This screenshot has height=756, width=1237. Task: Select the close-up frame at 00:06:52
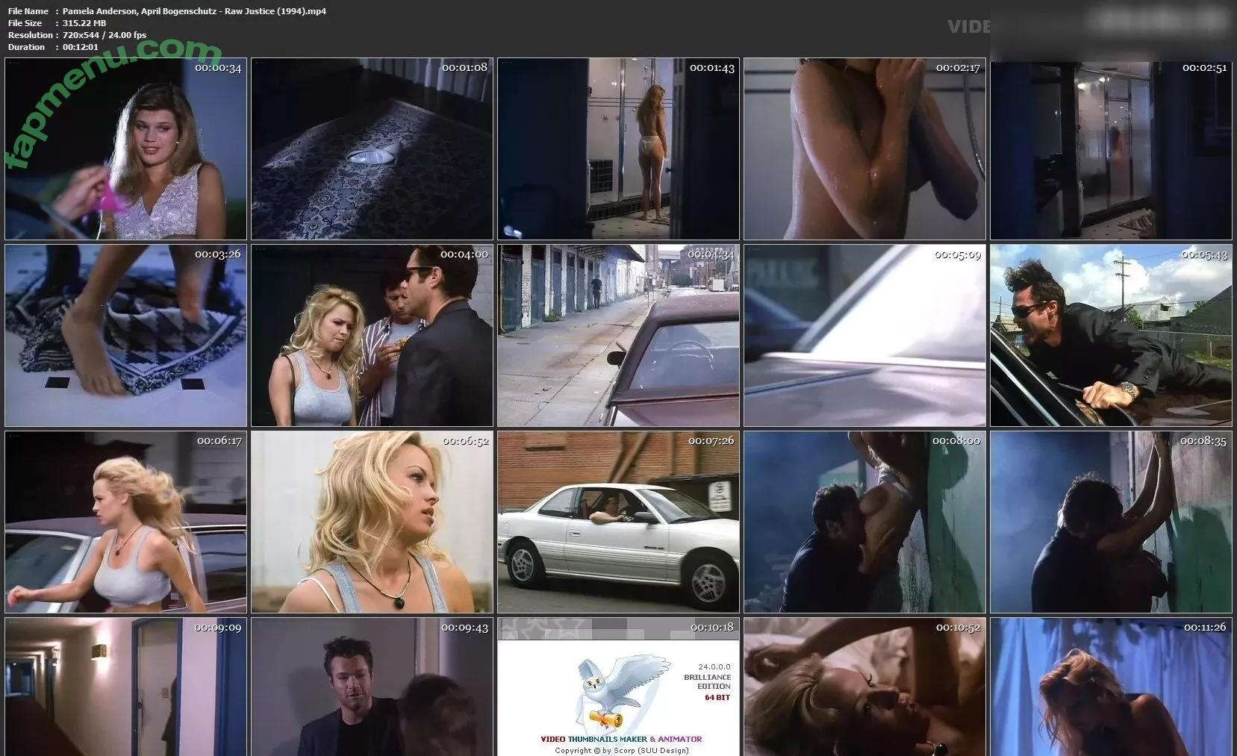[x=372, y=522]
